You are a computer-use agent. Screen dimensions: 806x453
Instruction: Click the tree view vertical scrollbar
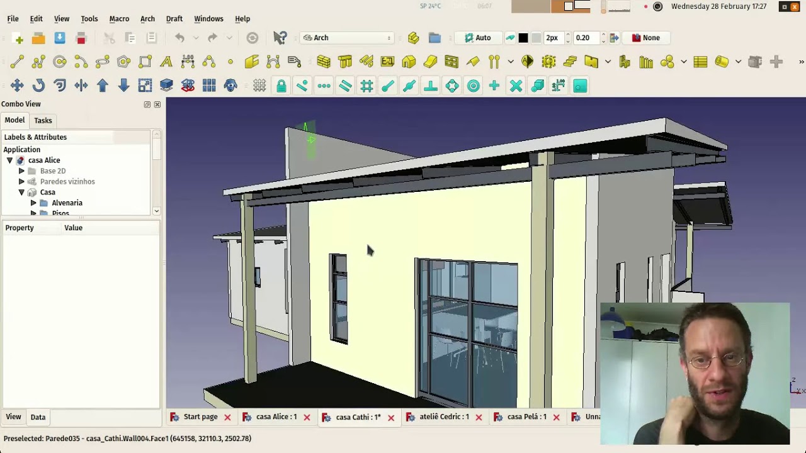coord(157,173)
